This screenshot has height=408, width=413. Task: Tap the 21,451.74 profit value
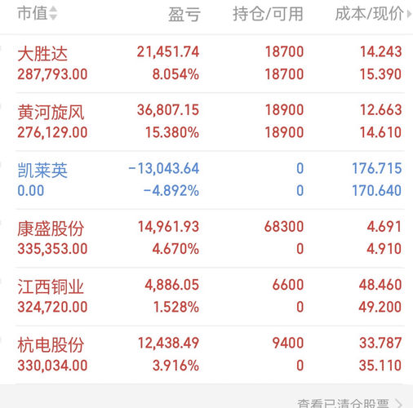click(168, 52)
